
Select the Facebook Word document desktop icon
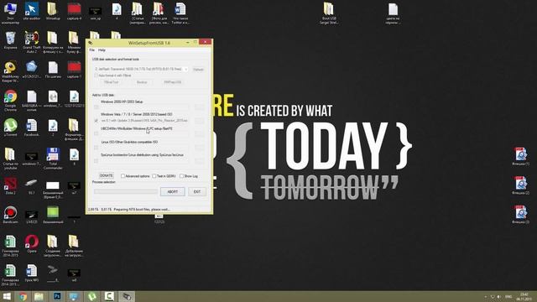(32, 128)
